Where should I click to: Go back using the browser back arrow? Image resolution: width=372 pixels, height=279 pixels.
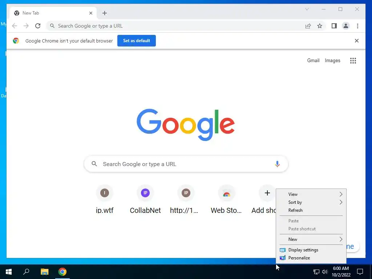[x=15, y=26]
